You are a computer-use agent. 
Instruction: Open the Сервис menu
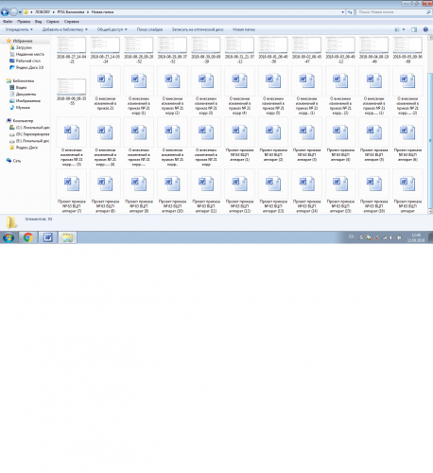point(53,22)
